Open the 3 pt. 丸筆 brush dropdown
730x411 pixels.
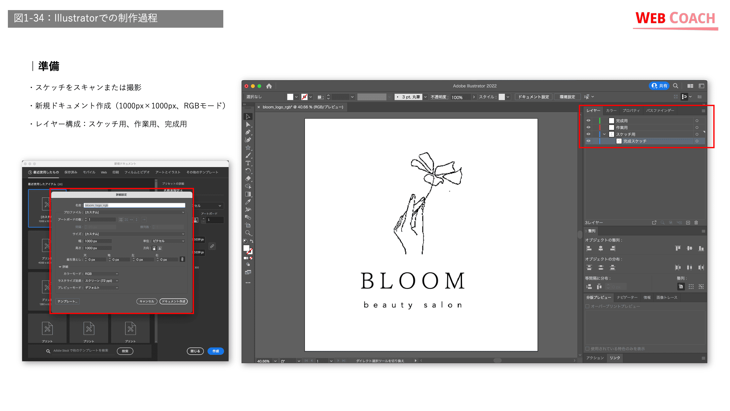point(425,97)
